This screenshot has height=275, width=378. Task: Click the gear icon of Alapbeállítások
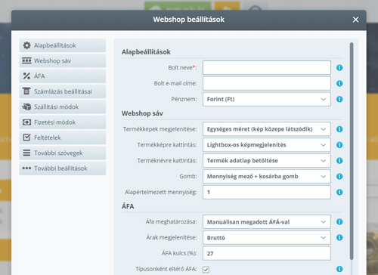point(26,45)
